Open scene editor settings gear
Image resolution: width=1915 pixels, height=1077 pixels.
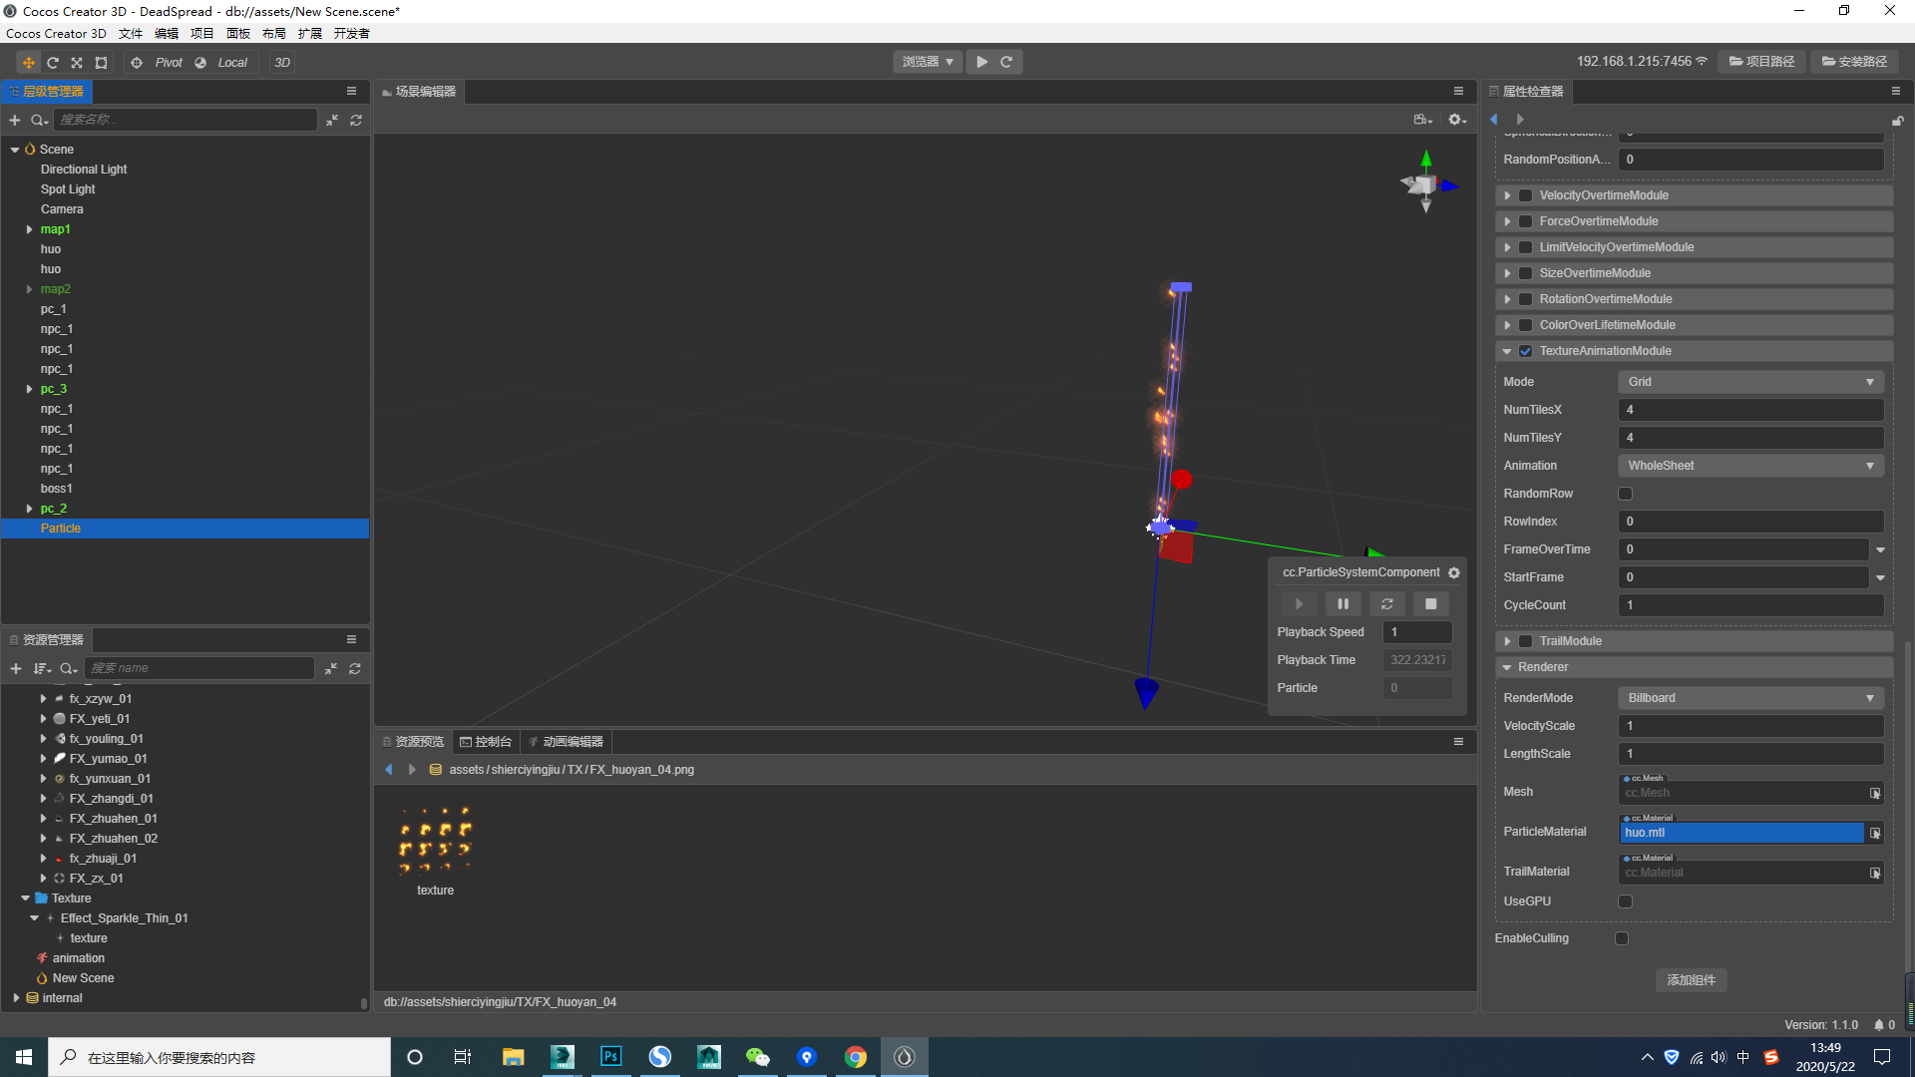point(1456,120)
